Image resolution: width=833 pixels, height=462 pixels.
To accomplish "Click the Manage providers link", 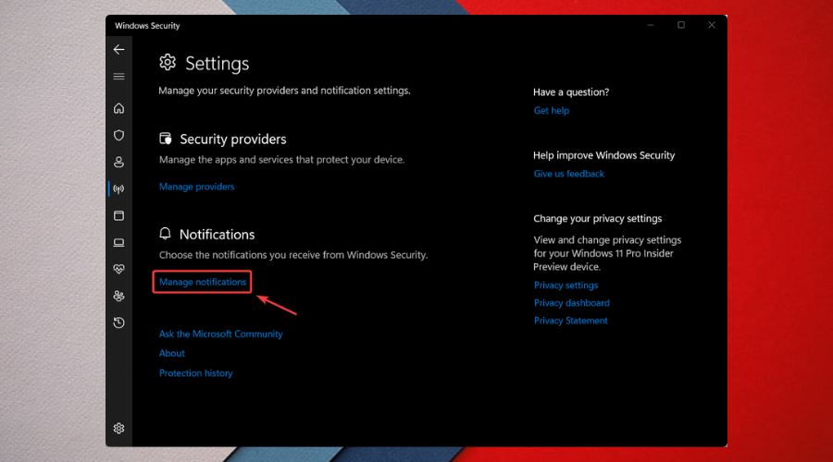I will [x=196, y=187].
